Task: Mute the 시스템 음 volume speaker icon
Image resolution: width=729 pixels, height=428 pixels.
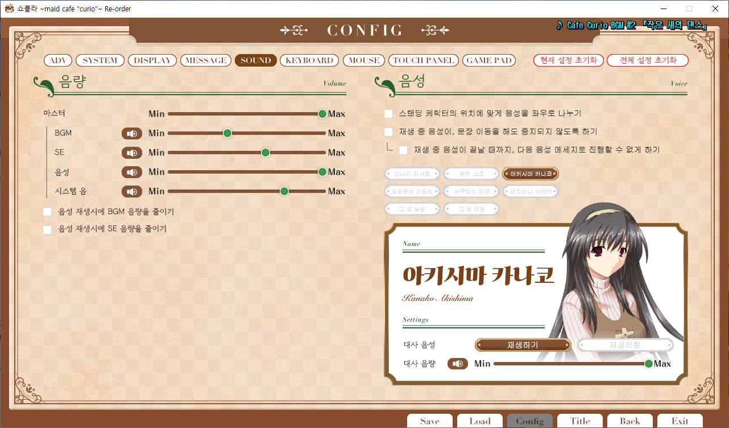Action: coord(132,191)
